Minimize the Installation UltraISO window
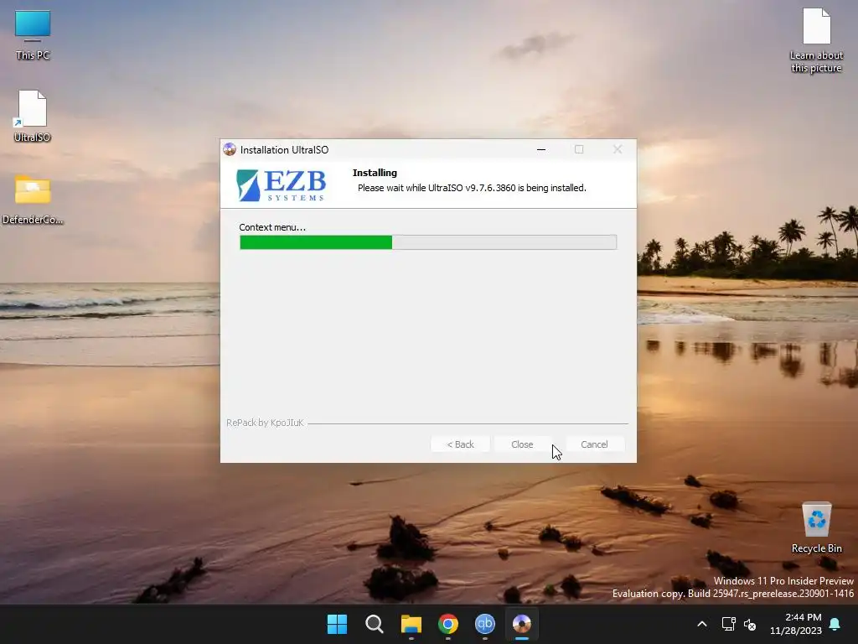Image resolution: width=858 pixels, height=644 pixels. pos(541,149)
